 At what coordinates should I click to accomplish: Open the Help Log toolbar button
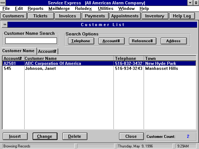pos(182,16)
